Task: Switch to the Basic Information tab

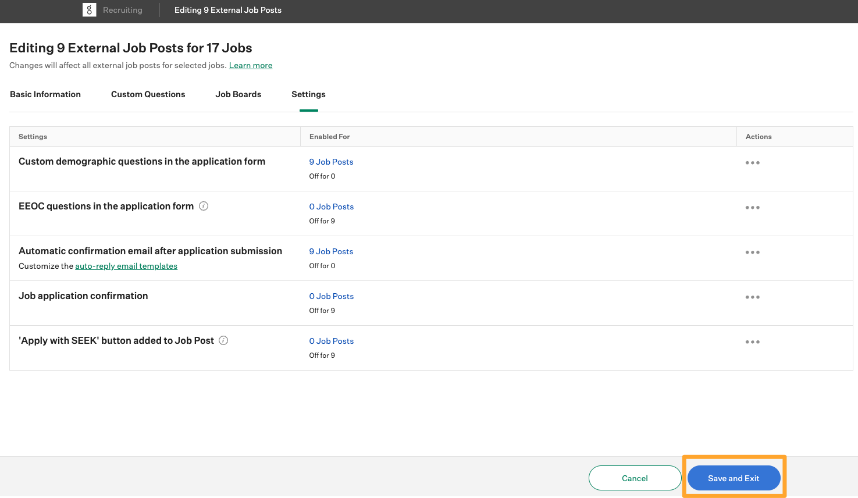Action: (x=45, y=94)
